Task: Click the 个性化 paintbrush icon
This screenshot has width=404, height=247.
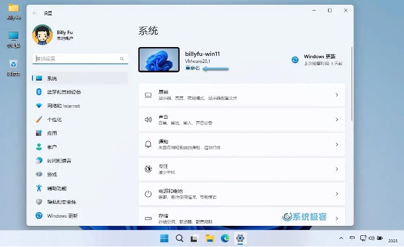Action: [39, 119]
